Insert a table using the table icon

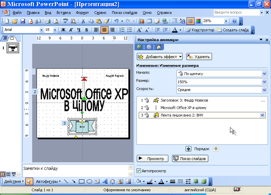coord(149,21)
